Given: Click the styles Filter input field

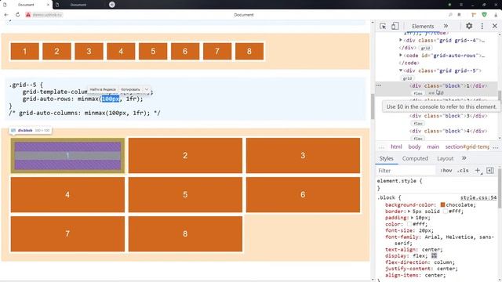Looking at the screenshot, I should 406,171.
